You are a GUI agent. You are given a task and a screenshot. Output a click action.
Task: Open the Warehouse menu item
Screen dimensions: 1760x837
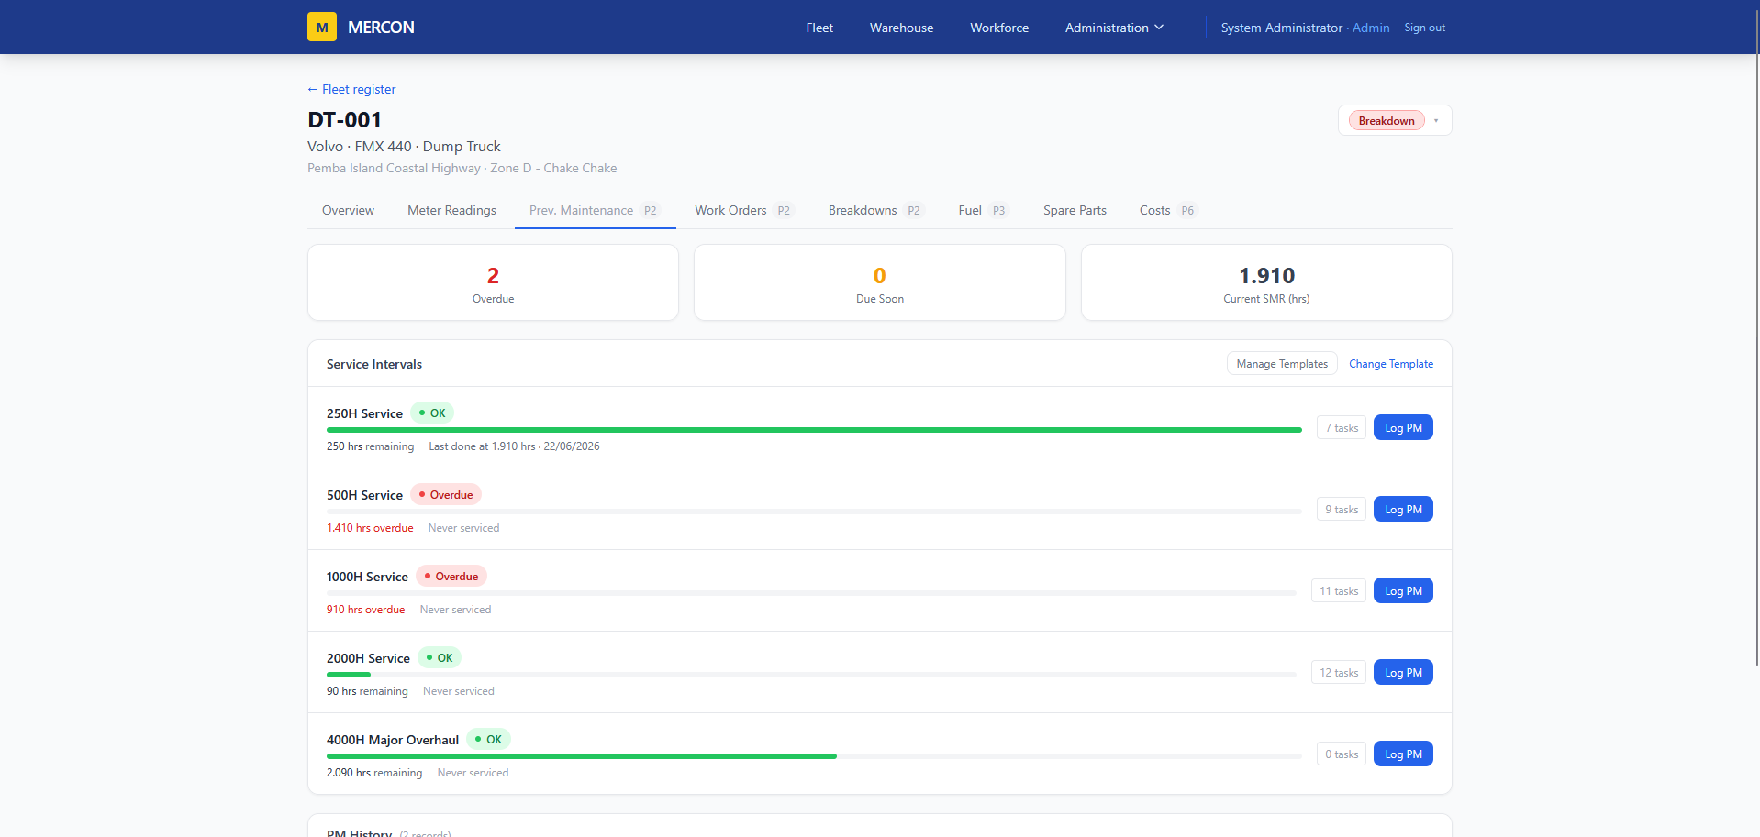coord(901,28)
